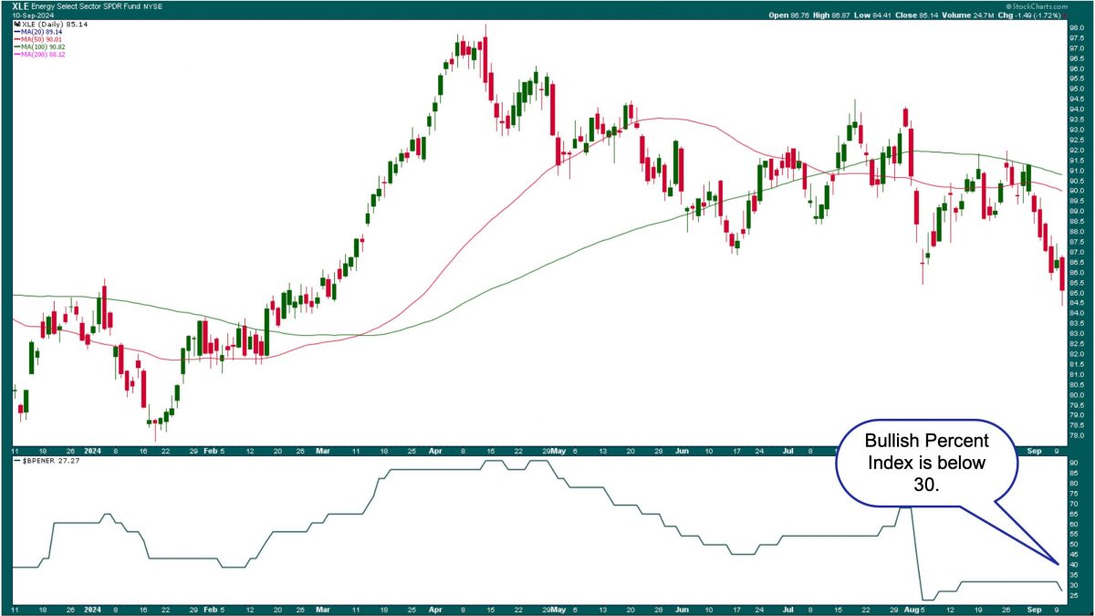Click the Low 84.41 value in header
The height and width of the screenshot is (616, 1095).
tap(871, 15)
